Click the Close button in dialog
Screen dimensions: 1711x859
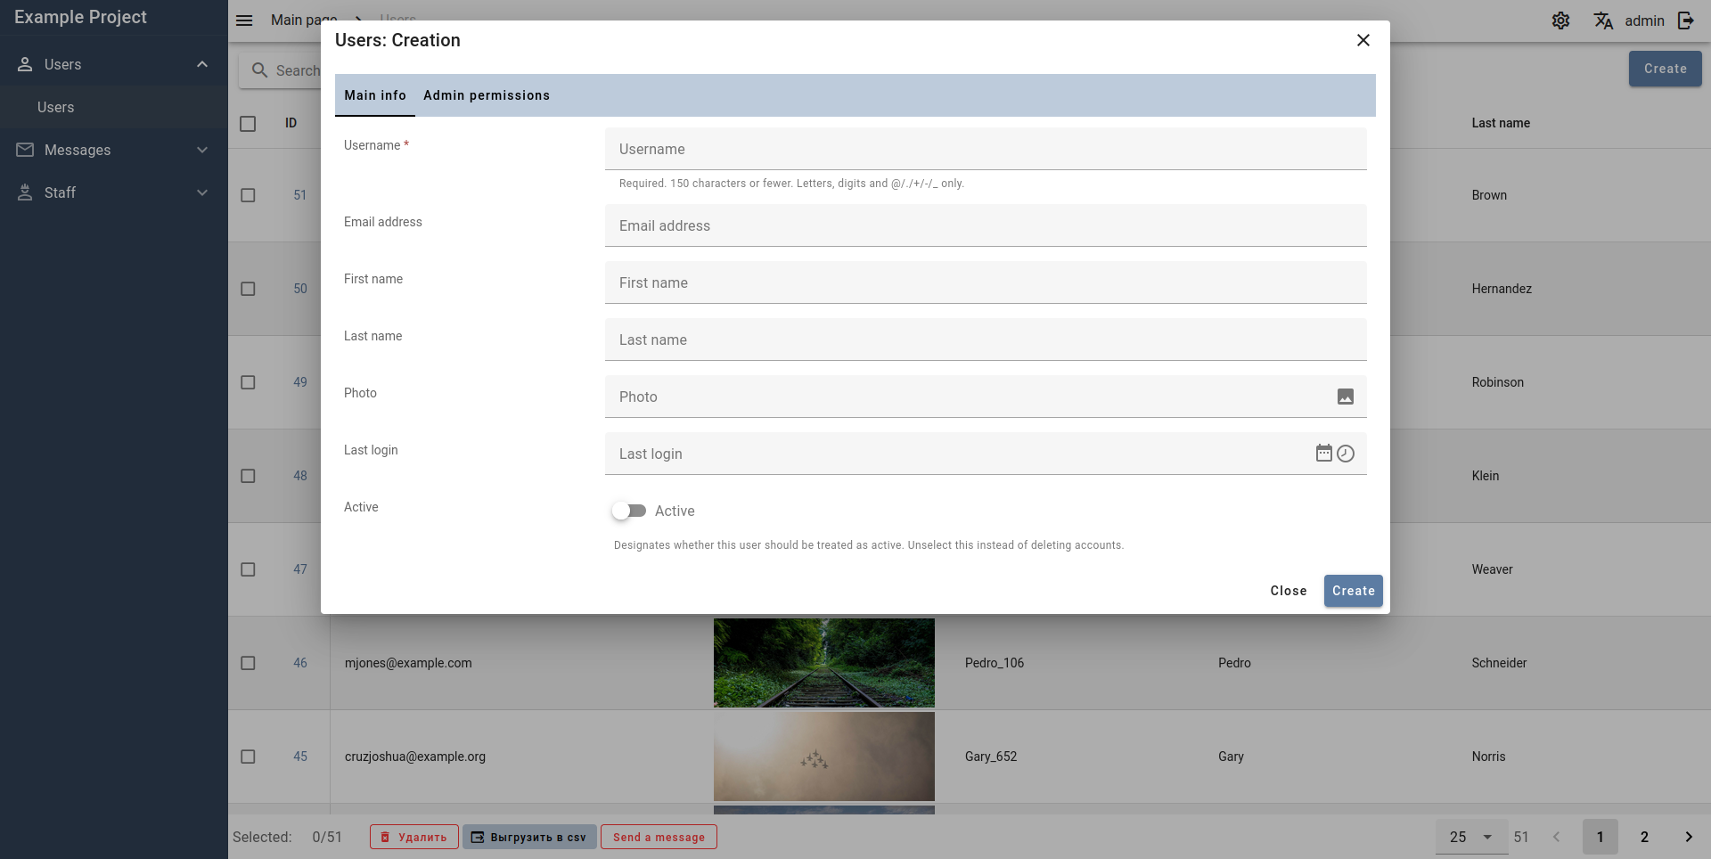1289,591
